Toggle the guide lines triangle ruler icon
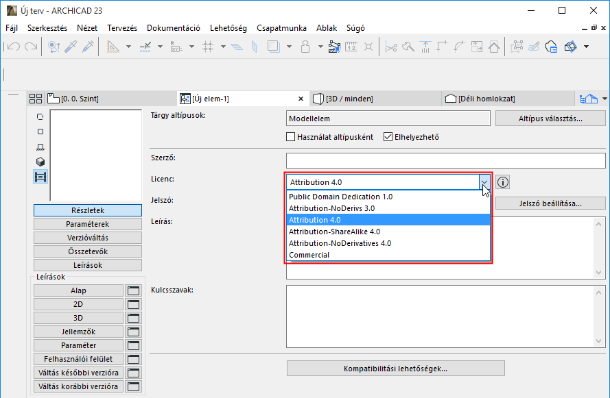 [113, 47]
